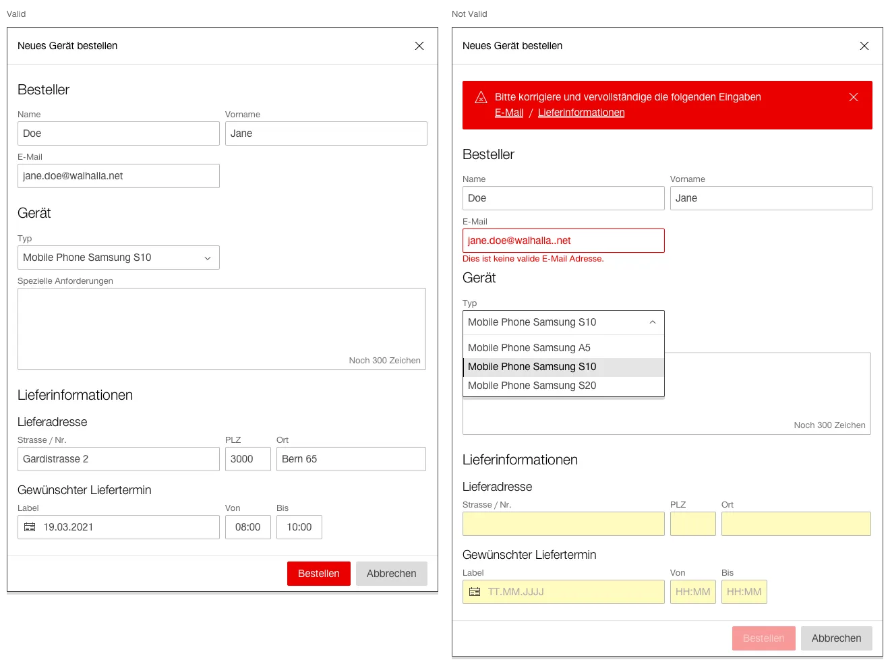Select Mobile Phone Samsung A5 option
Image resolution: width=890 pixels, height=666 pixels.
[529, 348]
